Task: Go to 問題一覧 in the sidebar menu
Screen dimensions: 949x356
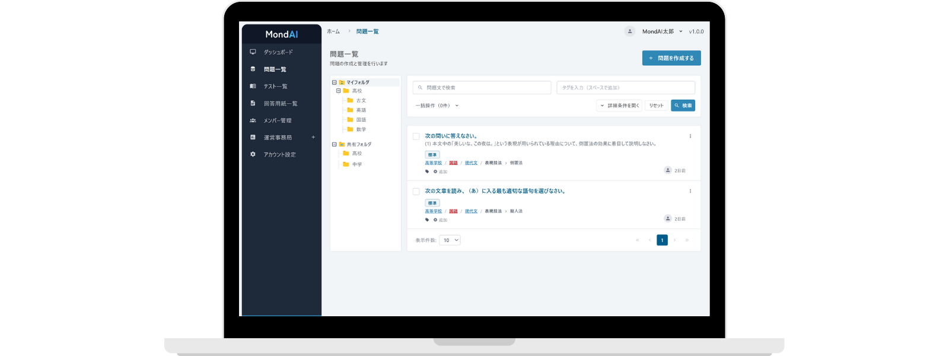Action: pos(275,69)
